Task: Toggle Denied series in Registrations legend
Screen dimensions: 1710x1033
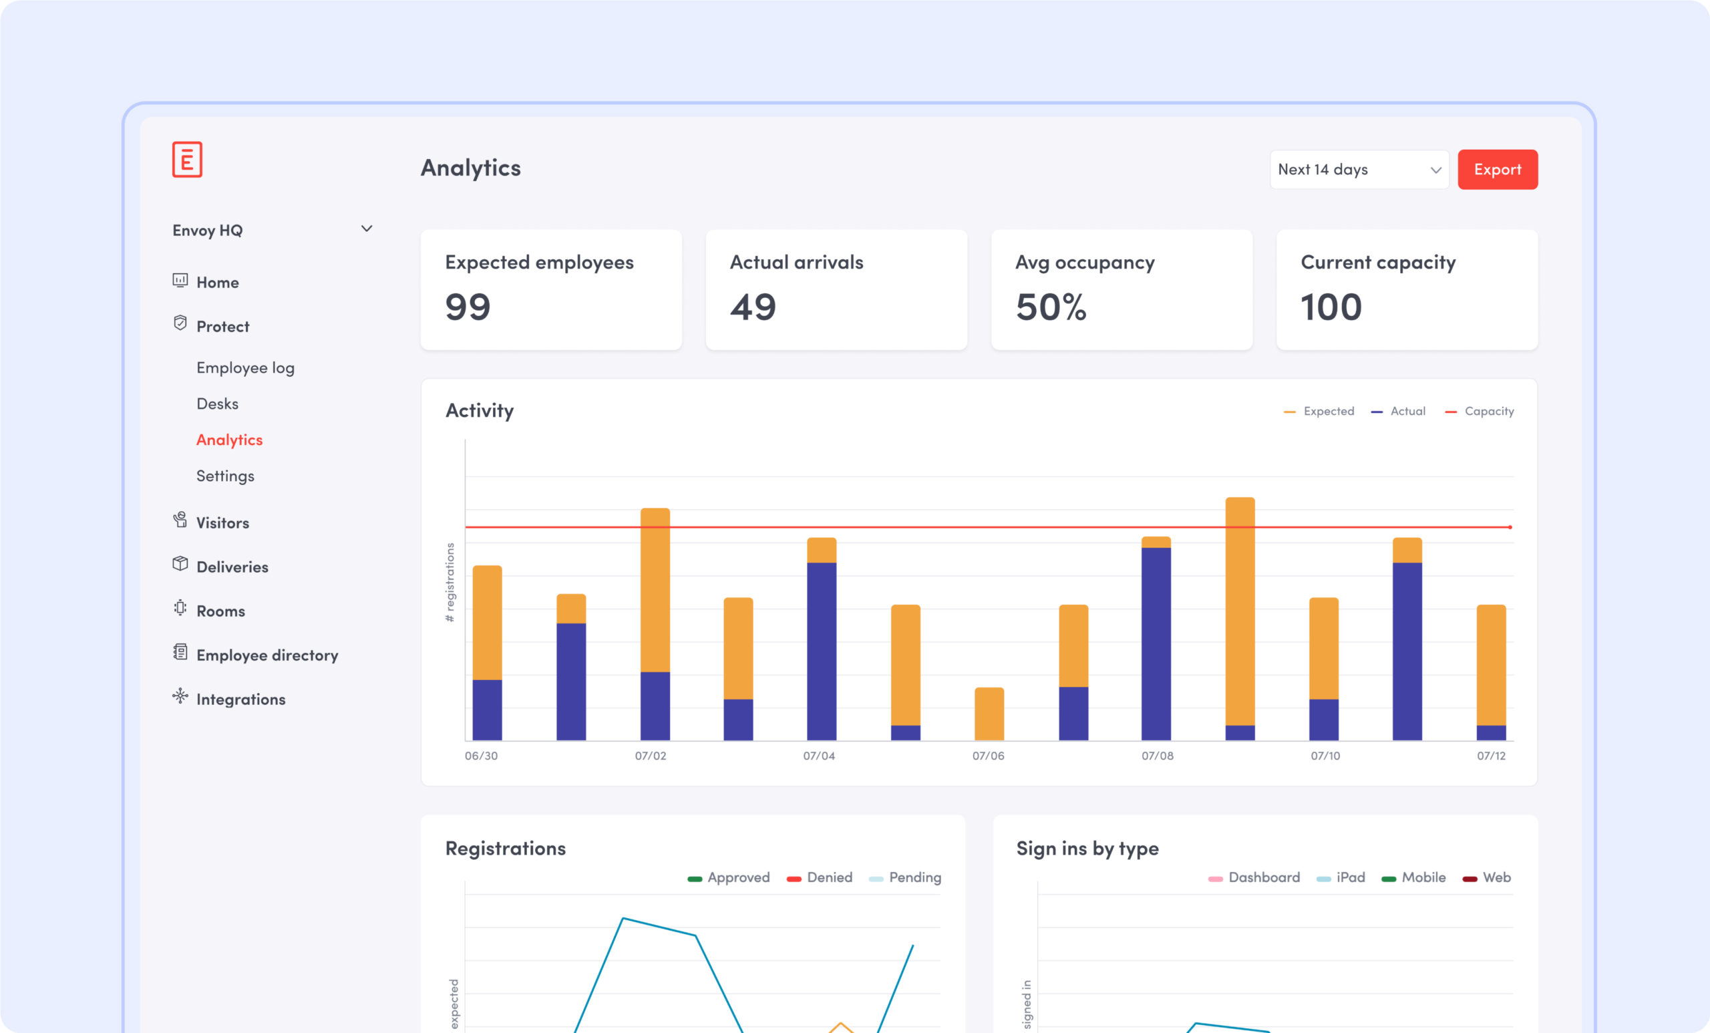Action: [829, 877]
